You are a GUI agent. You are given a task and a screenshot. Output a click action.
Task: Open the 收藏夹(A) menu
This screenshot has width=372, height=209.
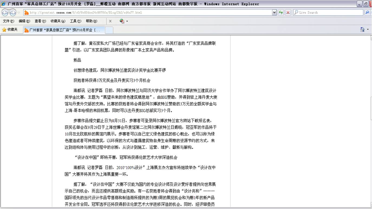pos(58,21)
